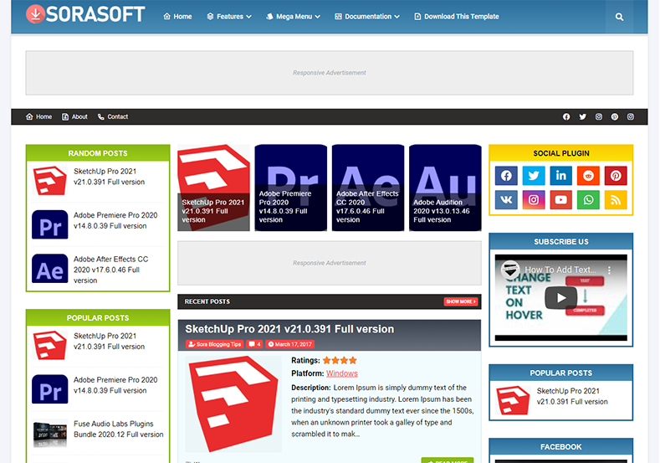Open Adobe After Effects CC title in Random Posts

[x=110, y=270]
